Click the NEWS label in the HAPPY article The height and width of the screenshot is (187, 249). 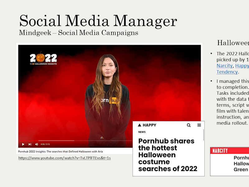pos(142,132)
